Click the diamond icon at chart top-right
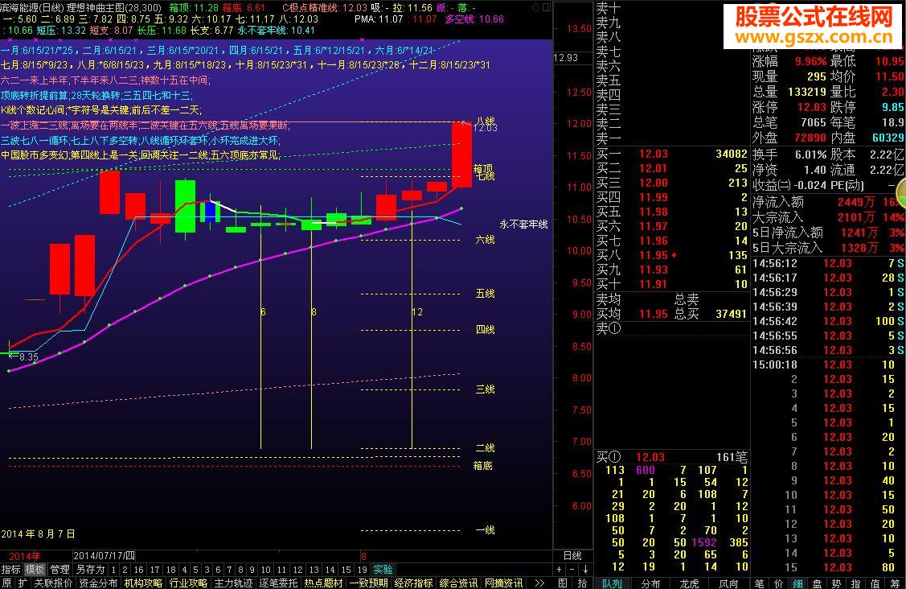906x589 pixels. click(535, 7)
